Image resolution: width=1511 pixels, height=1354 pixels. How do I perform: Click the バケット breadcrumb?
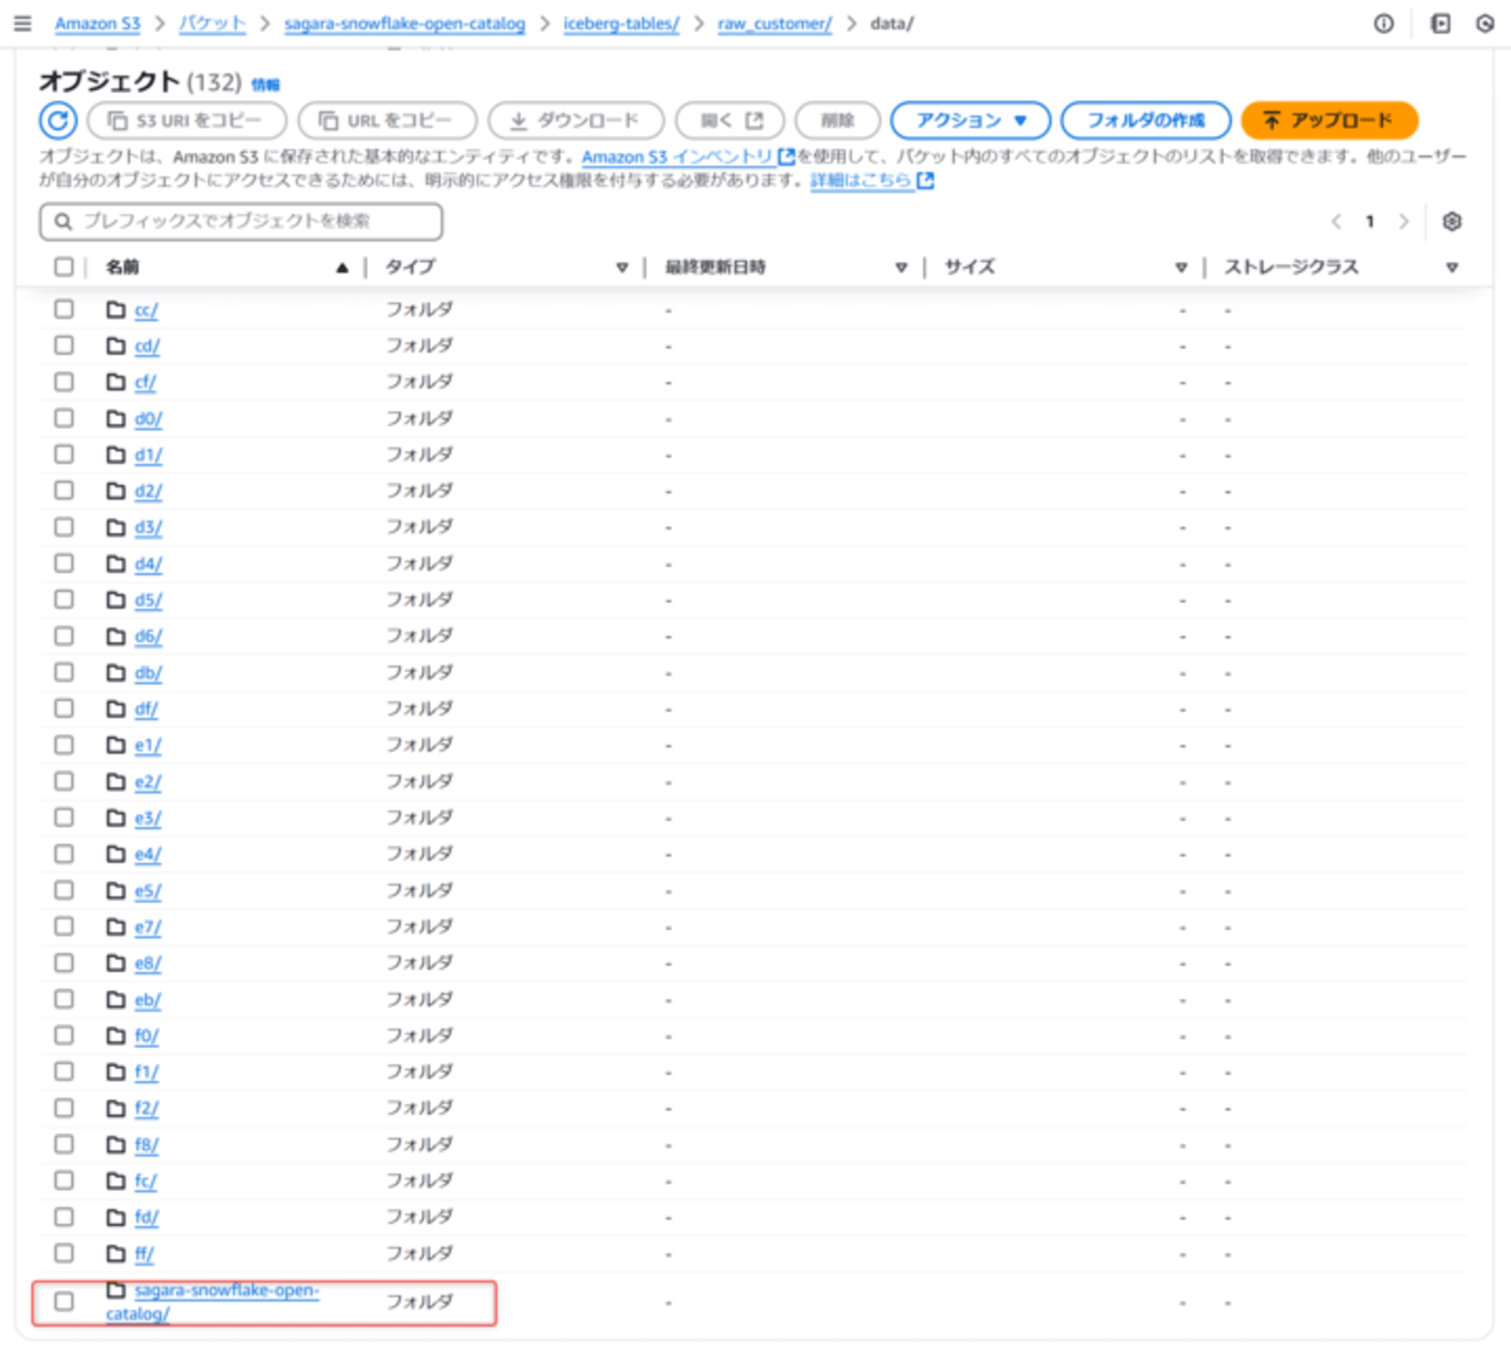pyautogui.click(x=212, y=23)
